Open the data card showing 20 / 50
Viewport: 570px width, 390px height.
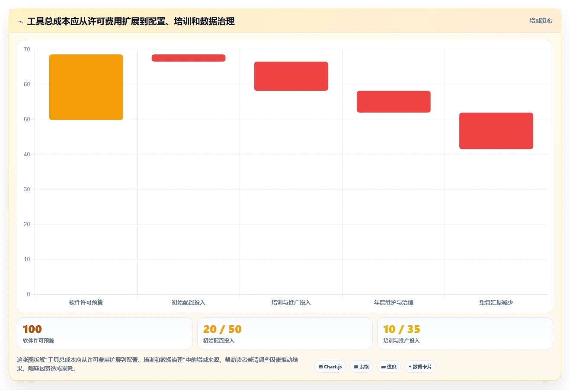285,333
